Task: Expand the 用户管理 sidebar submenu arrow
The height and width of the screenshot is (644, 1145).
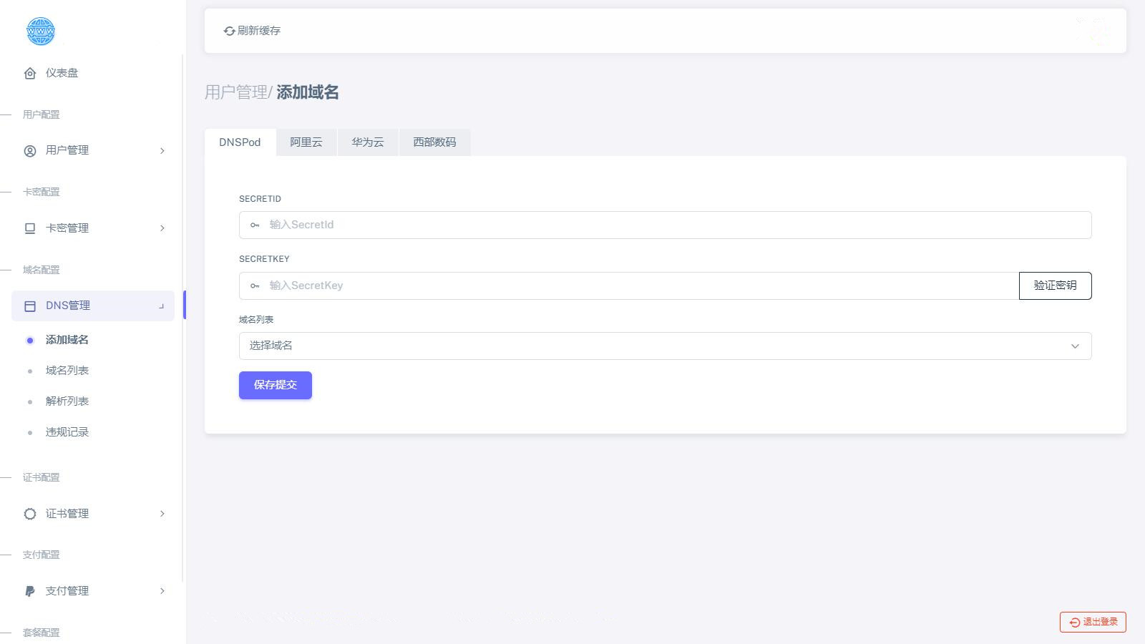Action: tap(162, 151)
